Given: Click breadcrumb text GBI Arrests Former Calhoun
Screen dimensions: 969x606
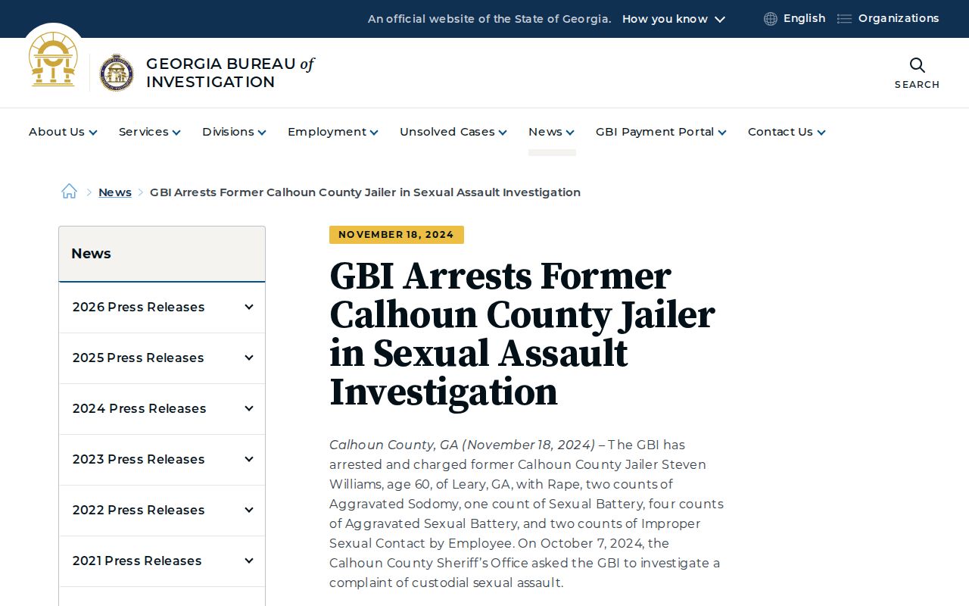Looking at the screenshot, I should click(365, 192).
